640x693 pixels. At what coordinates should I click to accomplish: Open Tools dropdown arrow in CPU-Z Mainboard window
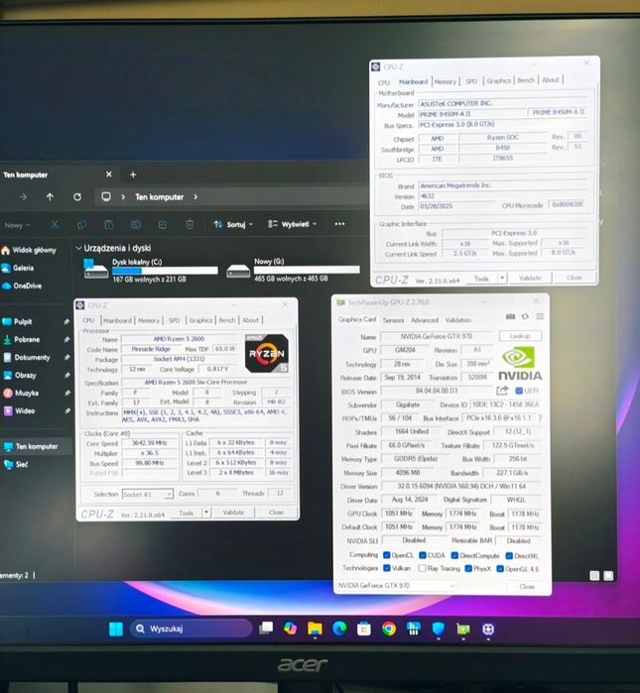coord(502,278)
